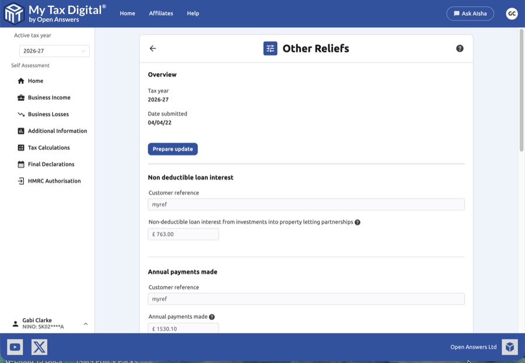525x363 pixels.
Task: Open the X social icon in footer
Action: 39,347
